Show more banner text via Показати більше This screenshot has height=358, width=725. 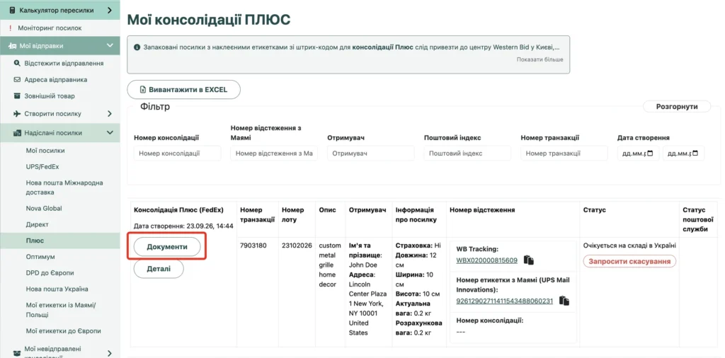540,59
